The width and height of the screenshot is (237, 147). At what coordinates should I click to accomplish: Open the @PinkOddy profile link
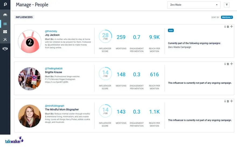click(x=51, y=31)
